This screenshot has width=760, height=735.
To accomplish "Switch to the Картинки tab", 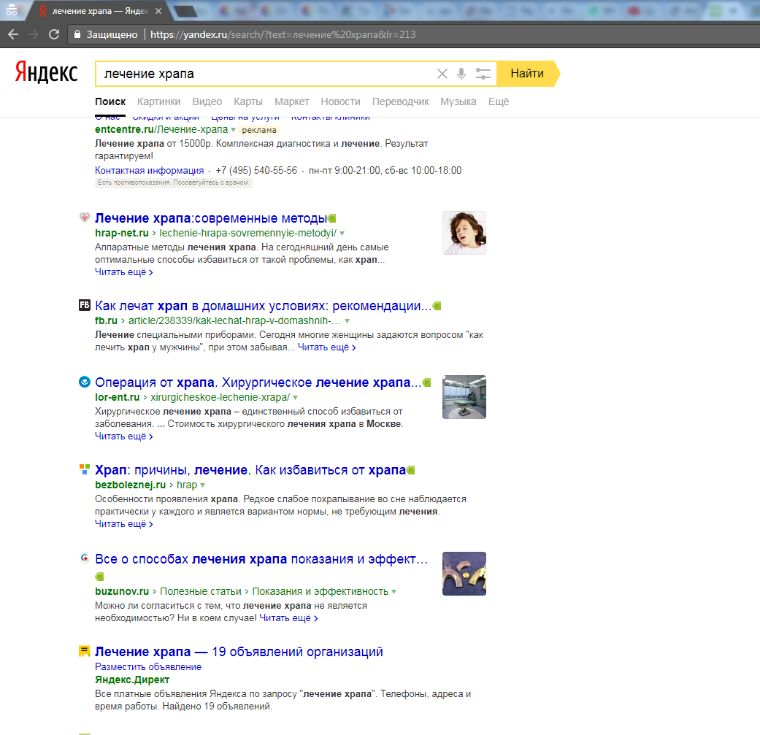I will pos(158,101).
